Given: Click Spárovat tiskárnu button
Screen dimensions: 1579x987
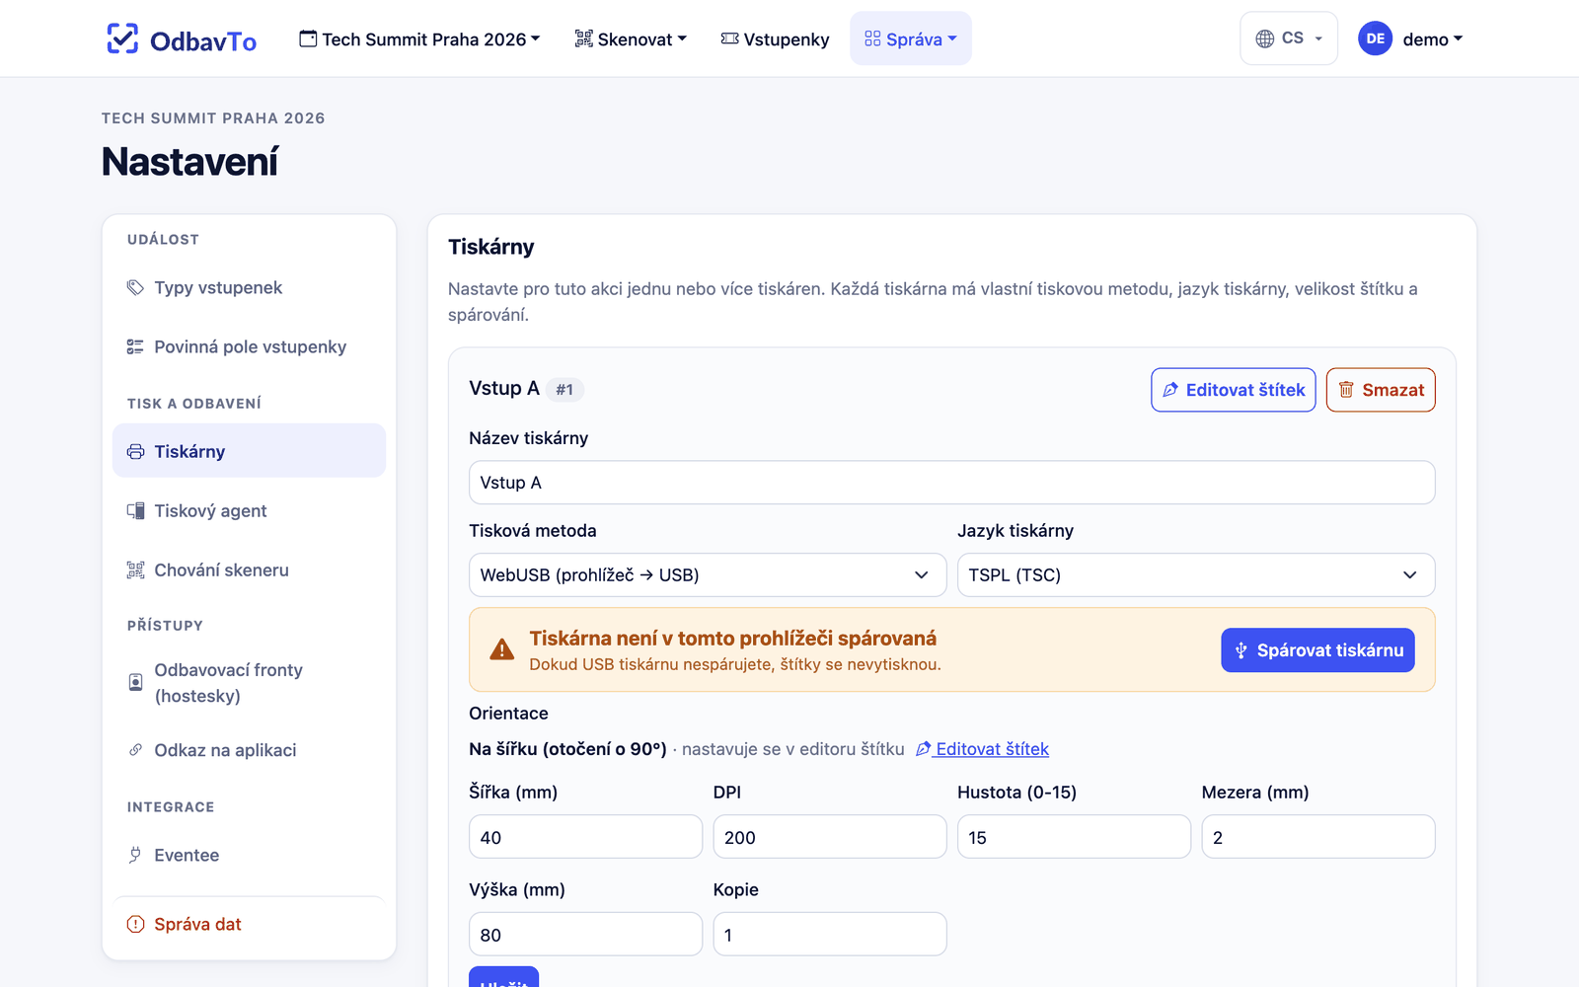Looking at the screenshot, I should click(x=1317, y=650).
